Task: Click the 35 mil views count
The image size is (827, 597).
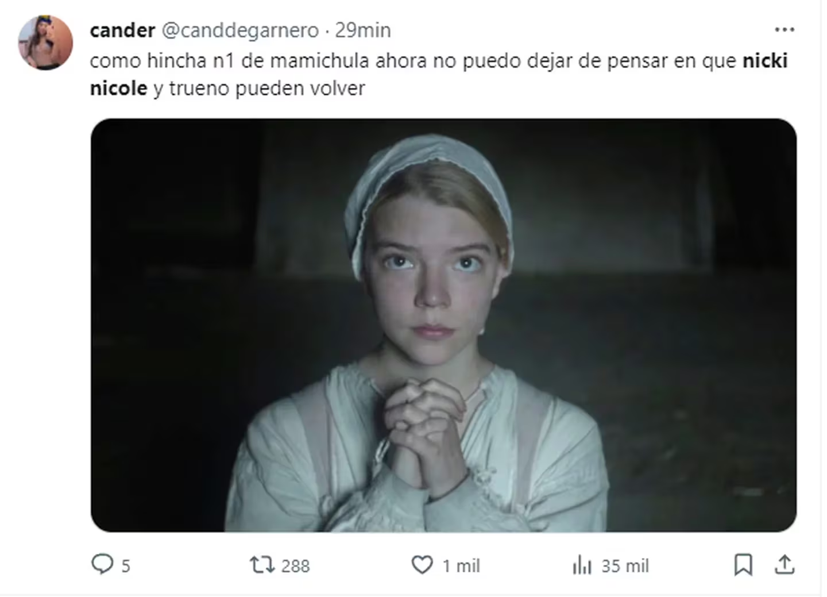Action: tap(625, 566)
